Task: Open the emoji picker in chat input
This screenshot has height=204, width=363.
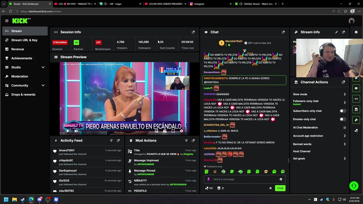Action: 281,179
